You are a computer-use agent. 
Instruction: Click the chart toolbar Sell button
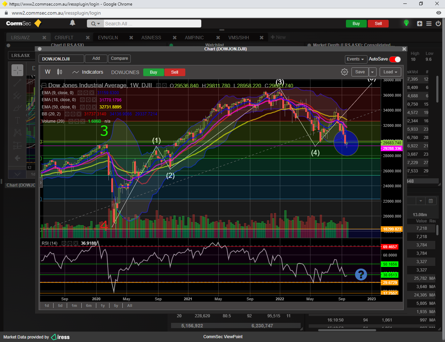click(175, 72)
